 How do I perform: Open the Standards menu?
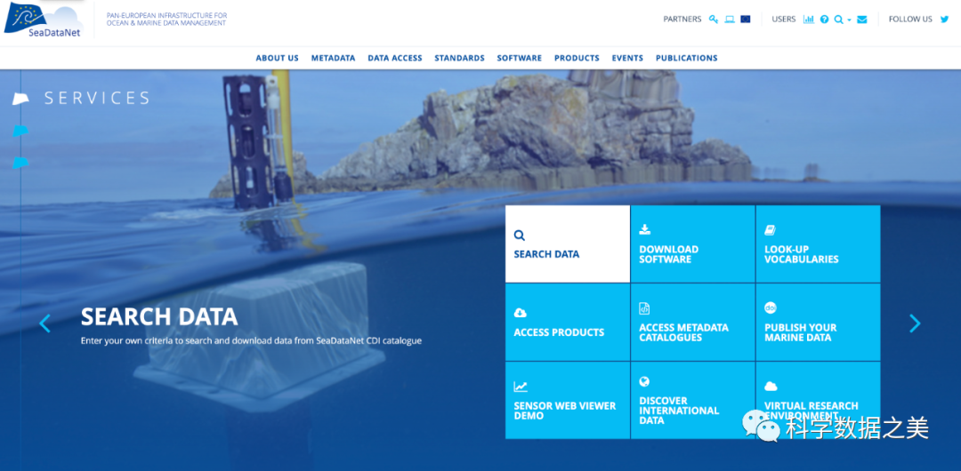click(459, 58)
